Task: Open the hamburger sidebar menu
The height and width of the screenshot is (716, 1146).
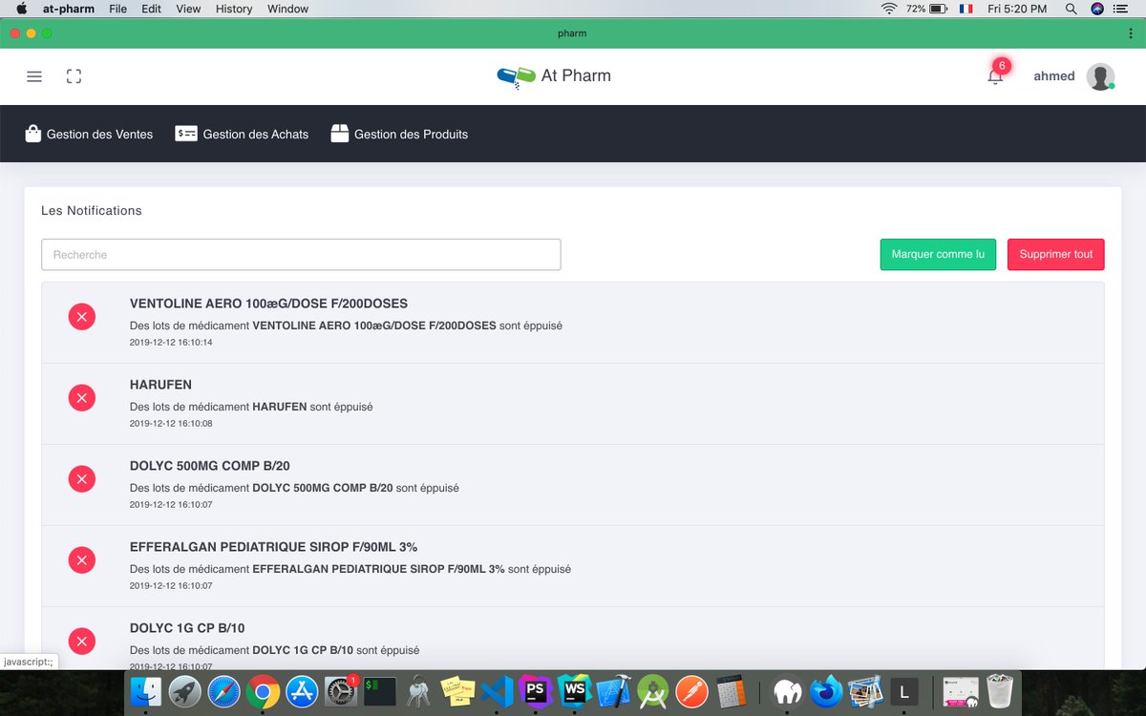Action: click(34, 76)
